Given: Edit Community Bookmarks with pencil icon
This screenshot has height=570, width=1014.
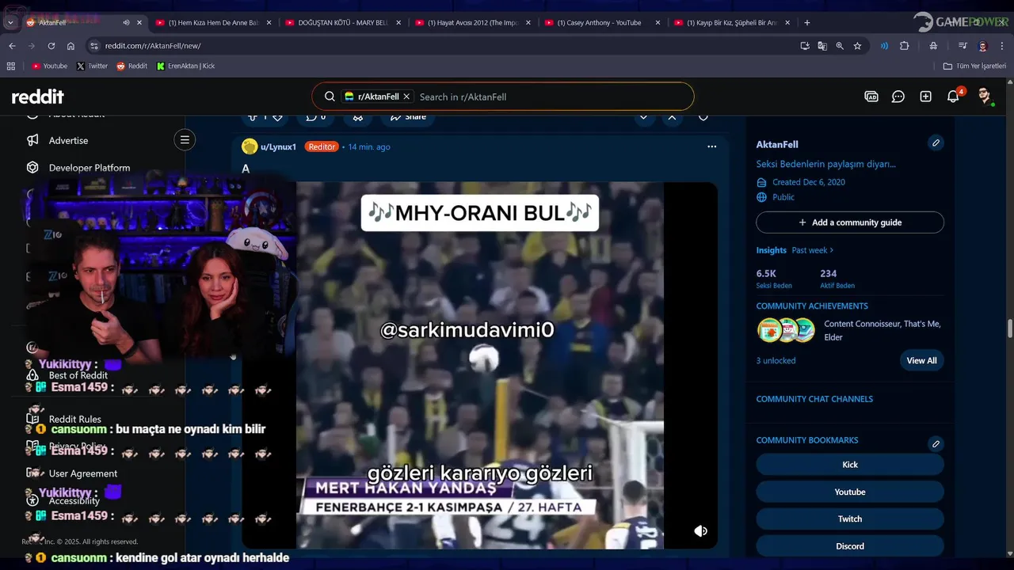Looking at the screenshot, I should 936,444.
